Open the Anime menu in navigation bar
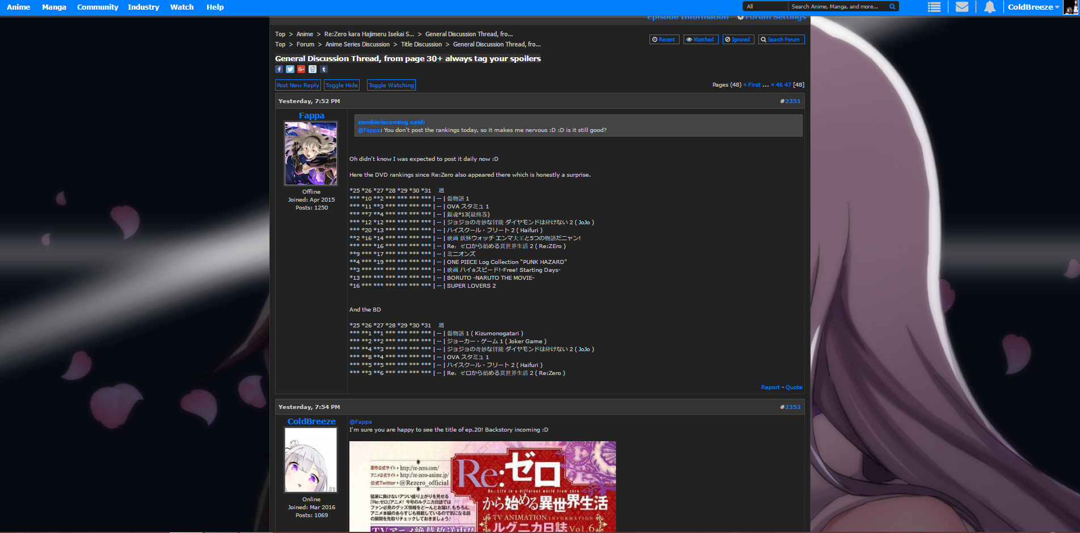The image size is (1080, 533). (19, 7)
